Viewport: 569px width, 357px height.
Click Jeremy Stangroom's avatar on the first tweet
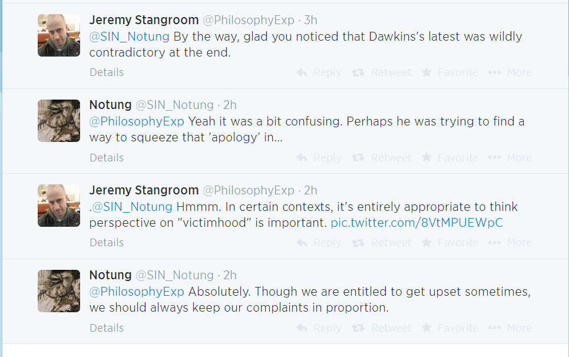click(x=59, y=35)
